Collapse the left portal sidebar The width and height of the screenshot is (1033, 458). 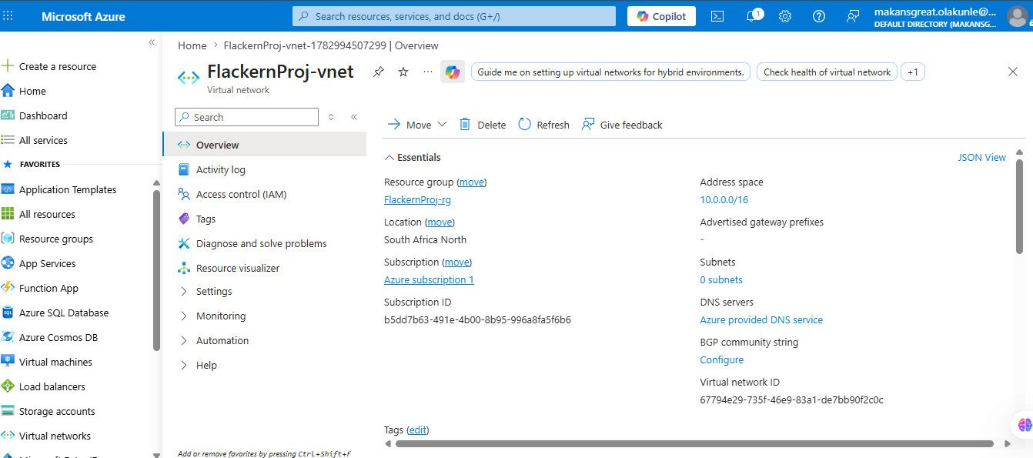pos(152,42)
